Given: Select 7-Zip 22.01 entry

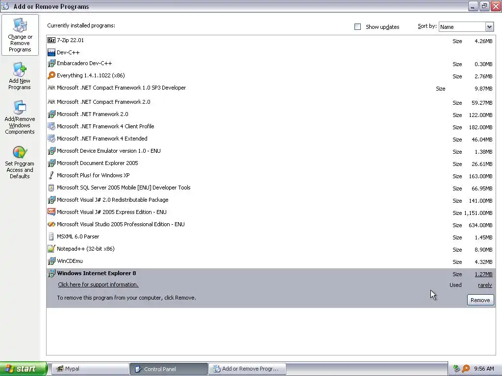Looking at the screenshot, I should (271, 41).
